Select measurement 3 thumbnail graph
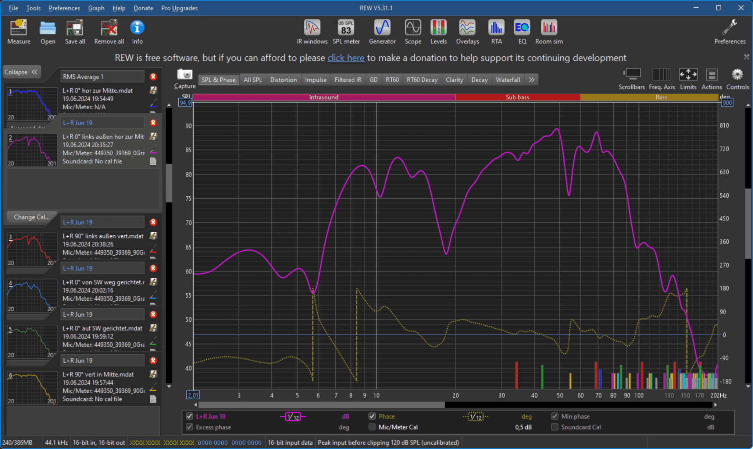This screenshot has height=449, width=753. (x=32, y=249)
